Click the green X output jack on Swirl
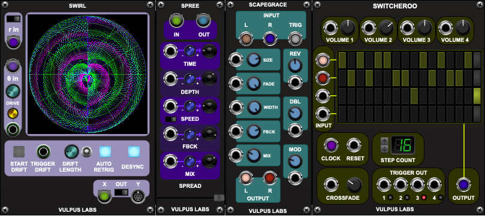The height and width of the screenshot is (216, 485). 104,197
